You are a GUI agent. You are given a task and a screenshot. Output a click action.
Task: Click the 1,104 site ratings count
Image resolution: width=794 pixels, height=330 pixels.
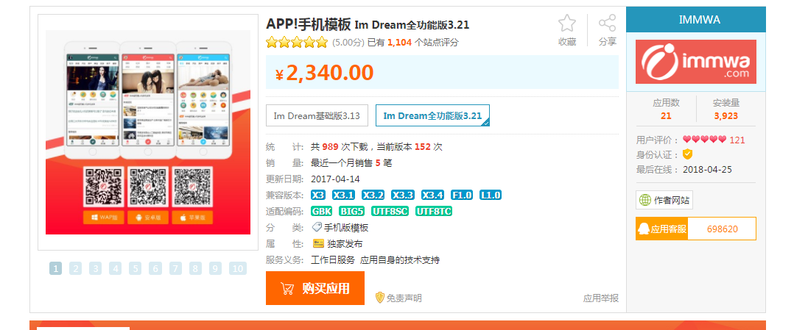point(399,43)
